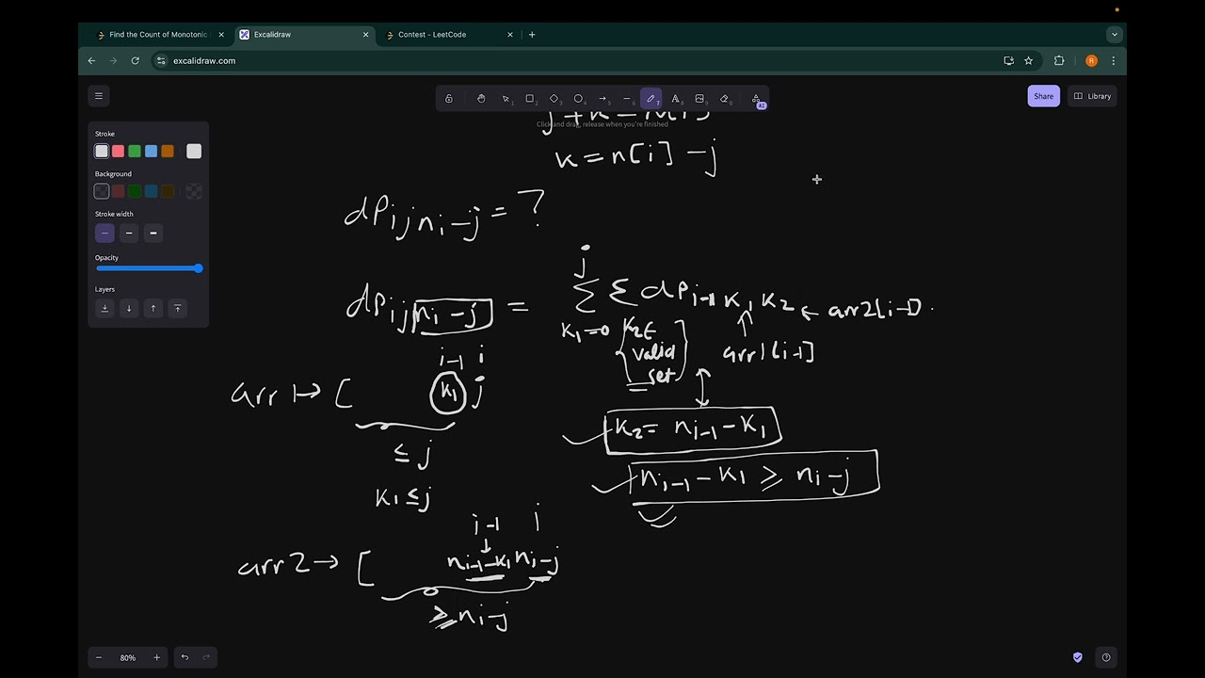The width and height of the screenshot is (1205, 678).
Task: Zoom in the canvas
Action: (x=156, y=657)
